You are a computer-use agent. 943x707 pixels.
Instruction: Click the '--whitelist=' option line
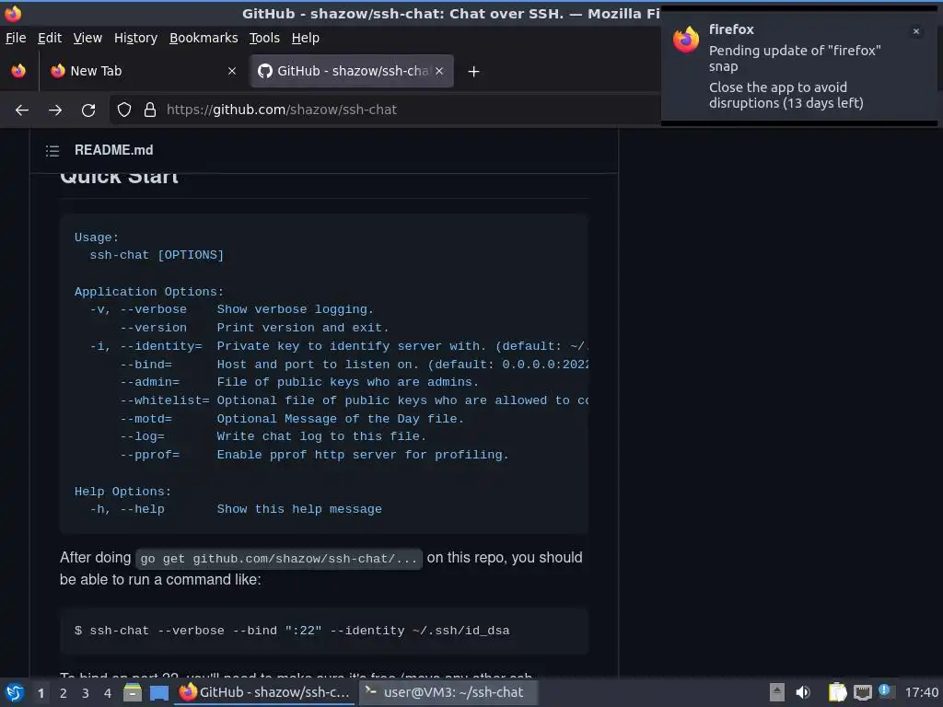pyautogui.click(x=355, y=400)
